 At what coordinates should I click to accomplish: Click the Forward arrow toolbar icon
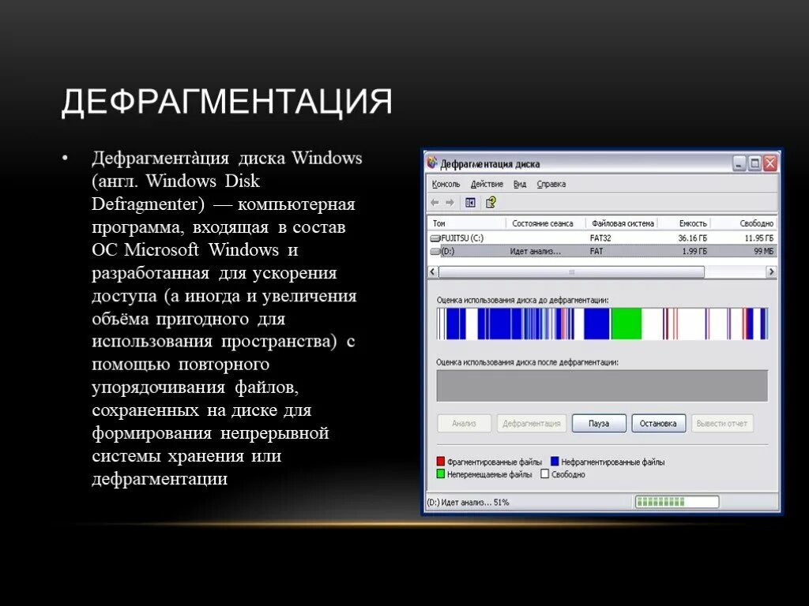click(x=450, y=203)
